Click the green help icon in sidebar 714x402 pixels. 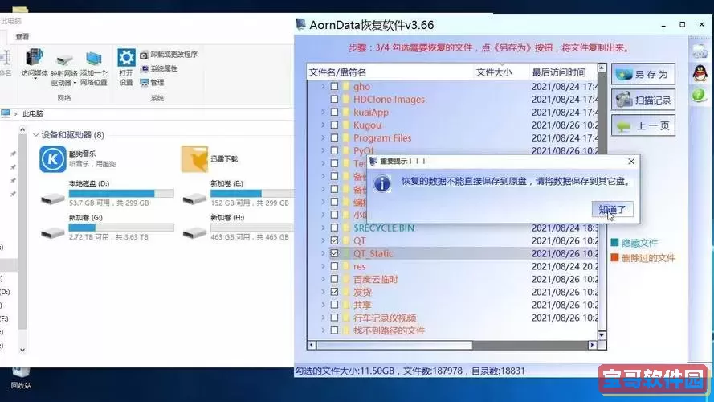pyautogui.click(x=700, y=95)
